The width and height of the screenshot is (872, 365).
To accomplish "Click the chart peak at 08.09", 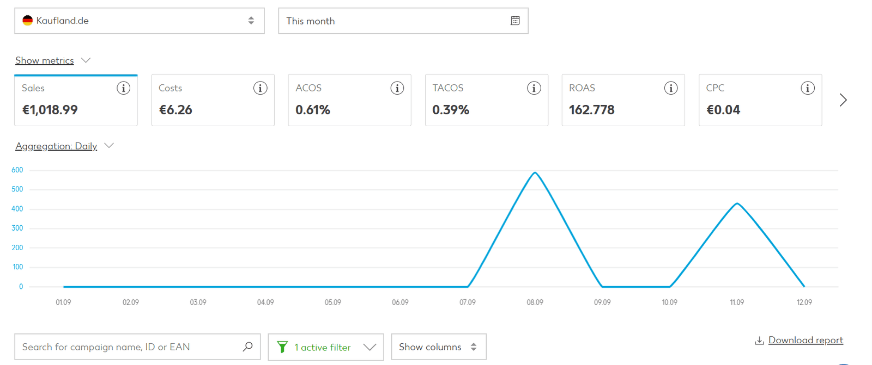I will [535, 173].
